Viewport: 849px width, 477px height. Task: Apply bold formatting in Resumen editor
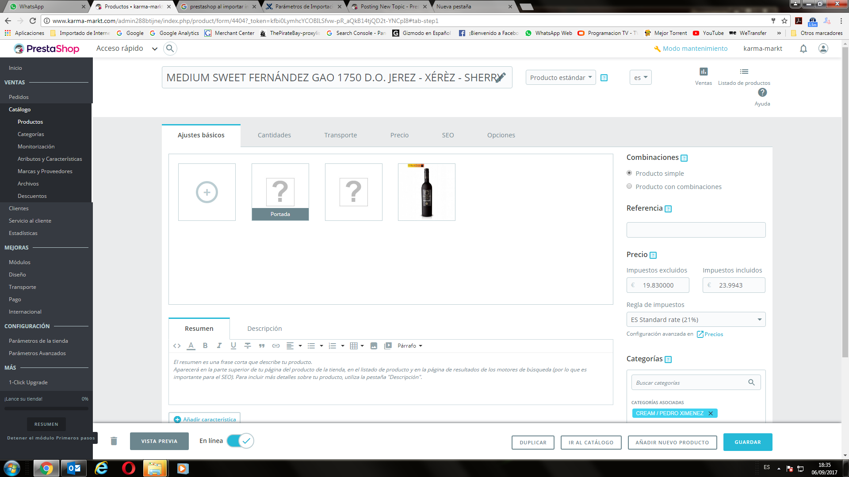point(205,346)
